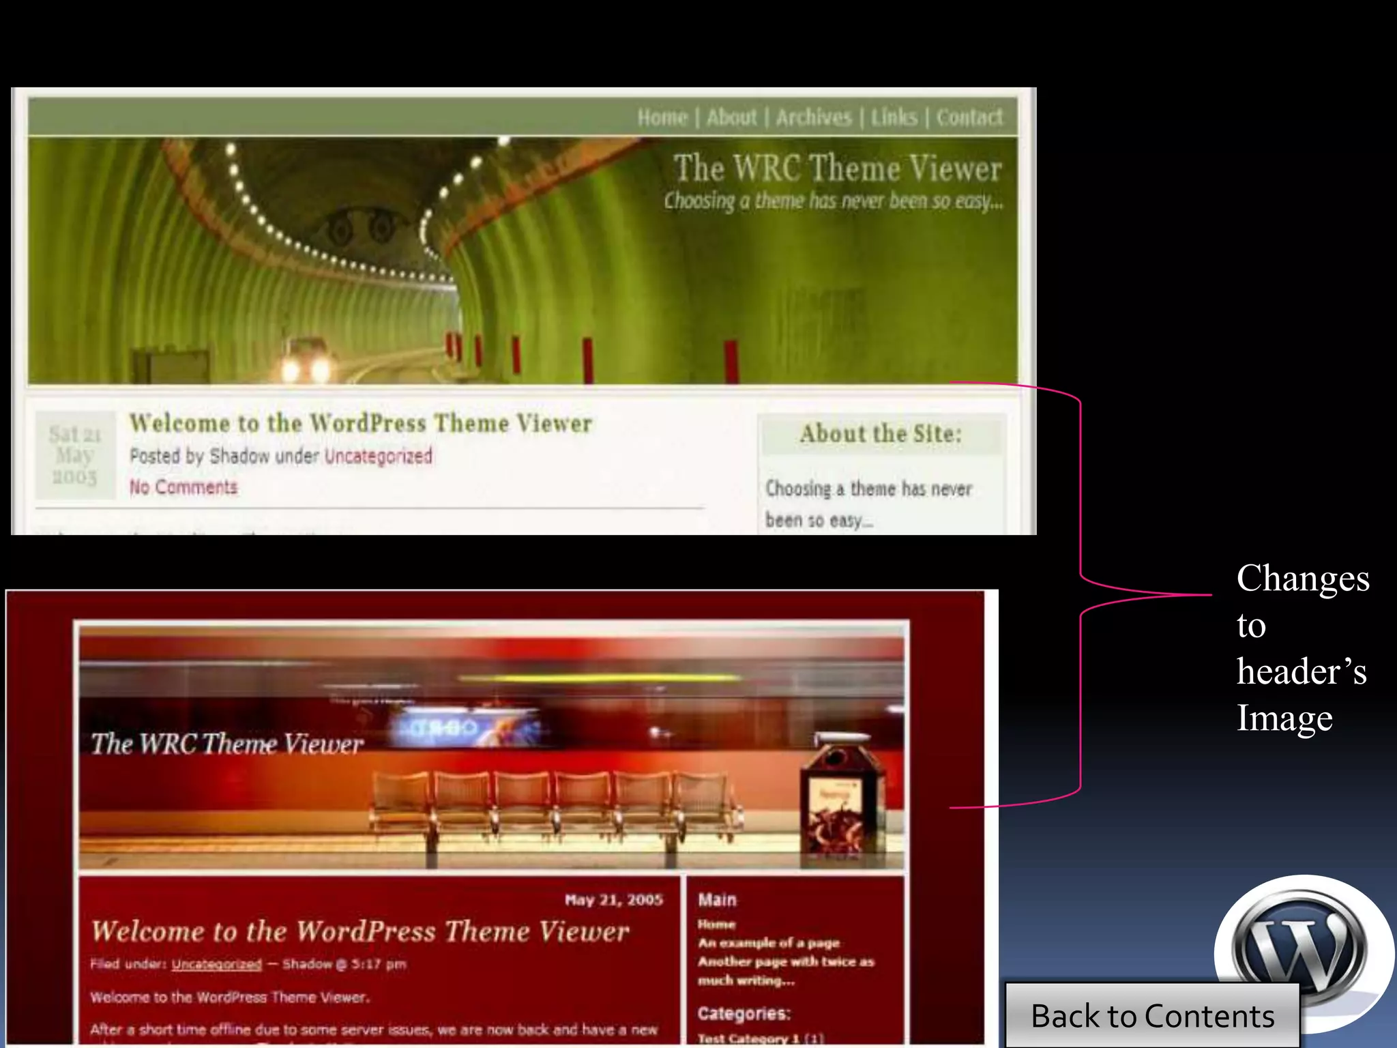Open the No Comments link
This screenshot has width=1397, height=1048.
pos(183,487)
